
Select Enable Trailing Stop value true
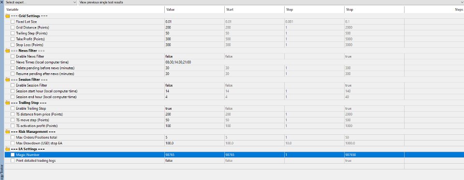tap(169, 108)
